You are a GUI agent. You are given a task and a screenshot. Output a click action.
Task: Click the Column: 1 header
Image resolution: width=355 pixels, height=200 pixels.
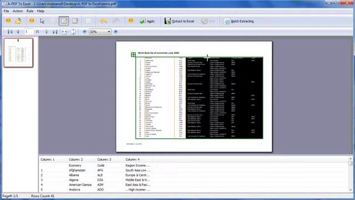(x=48, y=159)
